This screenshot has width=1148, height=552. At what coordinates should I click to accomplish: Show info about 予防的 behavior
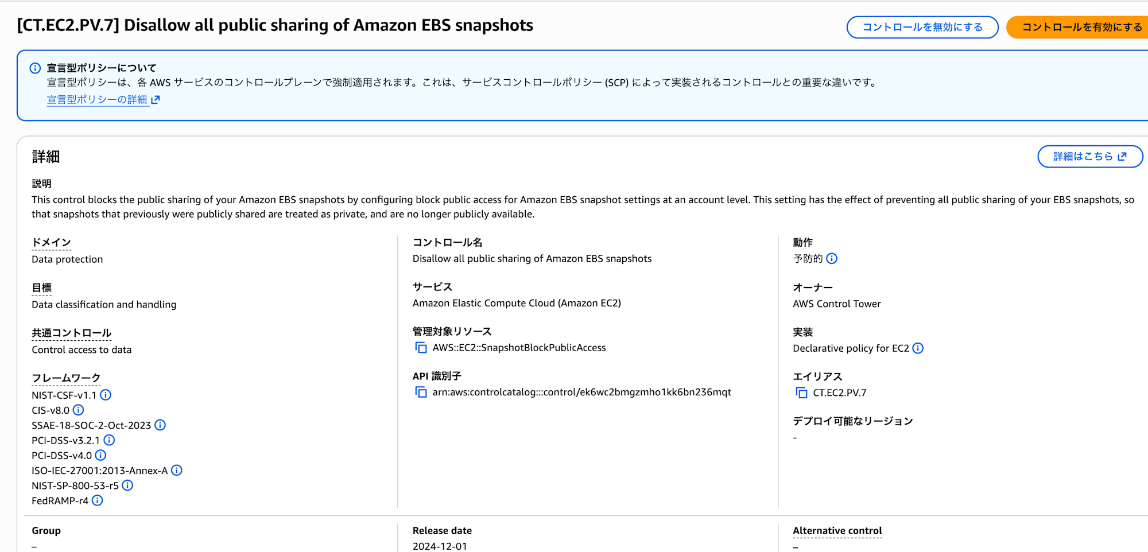[x=832, y=259]
